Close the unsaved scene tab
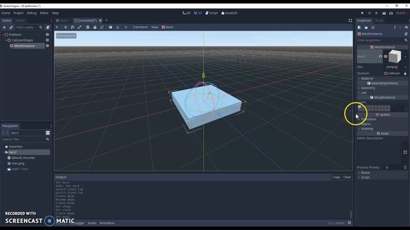Screen dimensions: 410x230 click(101, 20)
